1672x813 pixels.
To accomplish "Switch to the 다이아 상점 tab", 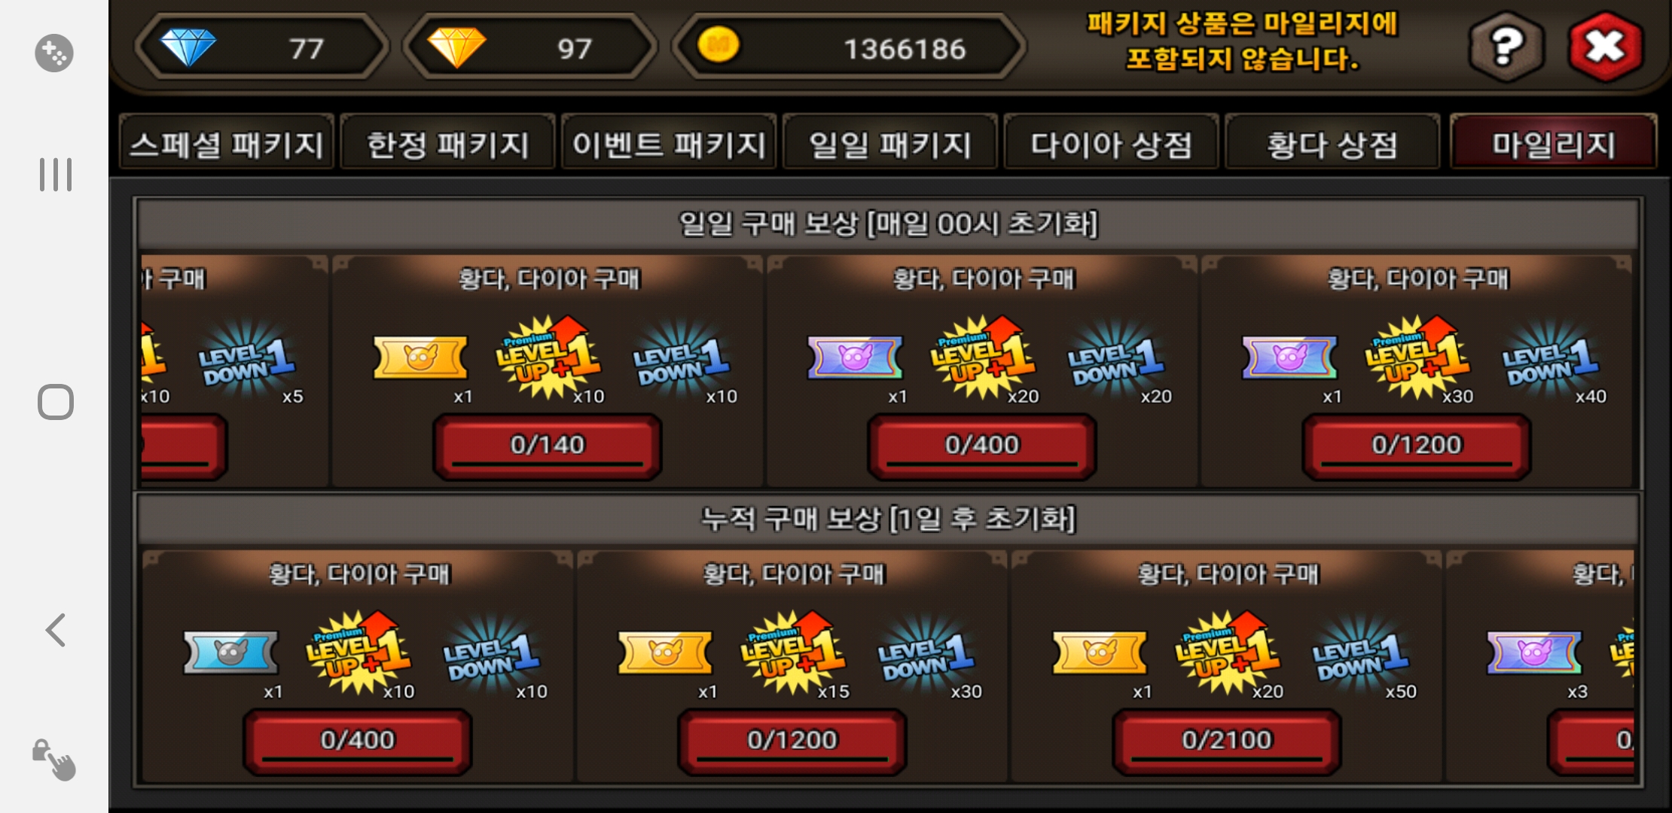I will [x=1111, y=143].
